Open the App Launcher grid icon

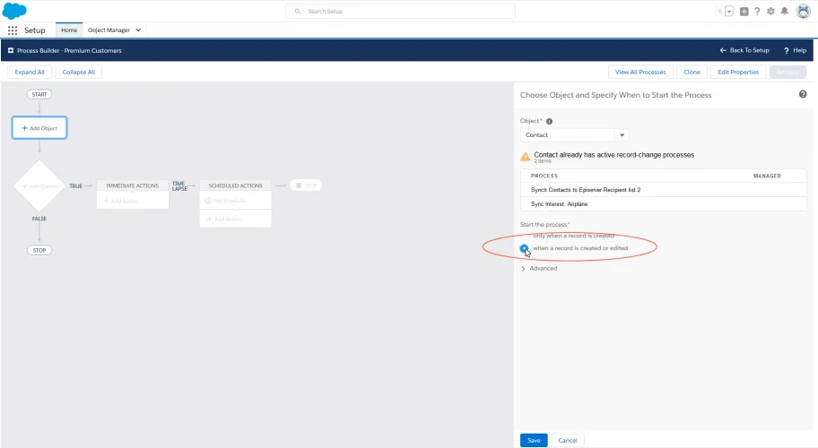coord(13,30)
